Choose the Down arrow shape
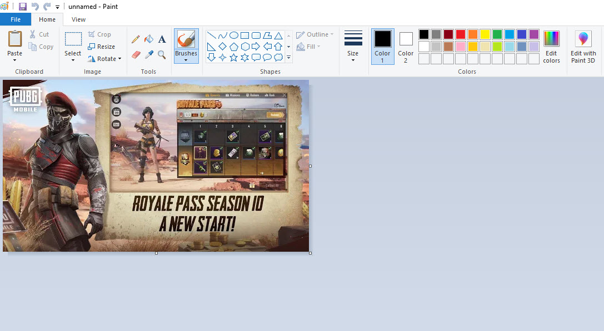This screenshot has width=604, height=331. click(212, 58)
